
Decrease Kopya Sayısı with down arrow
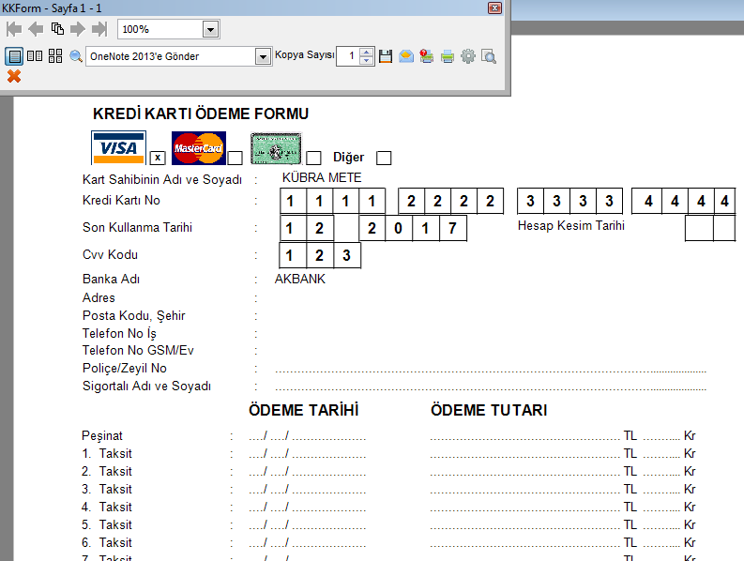pyautogui.click(x=366, y=61)
